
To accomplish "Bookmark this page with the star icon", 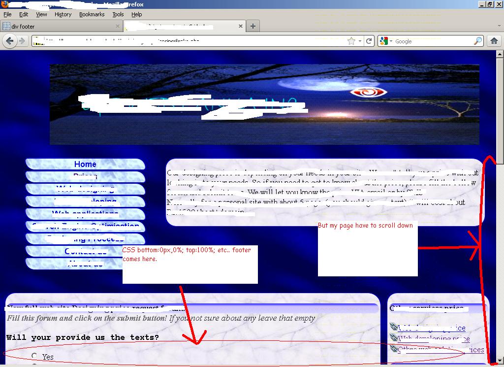I will (351, 41).
